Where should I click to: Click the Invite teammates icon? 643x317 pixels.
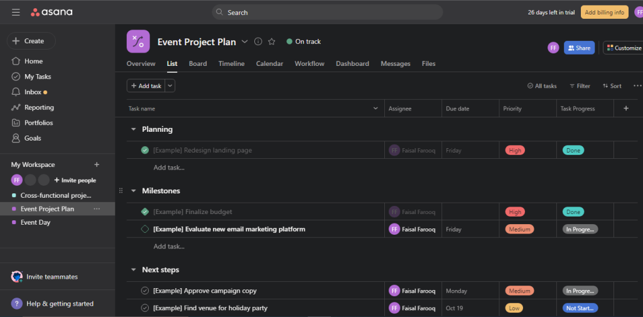coord(17,277)
